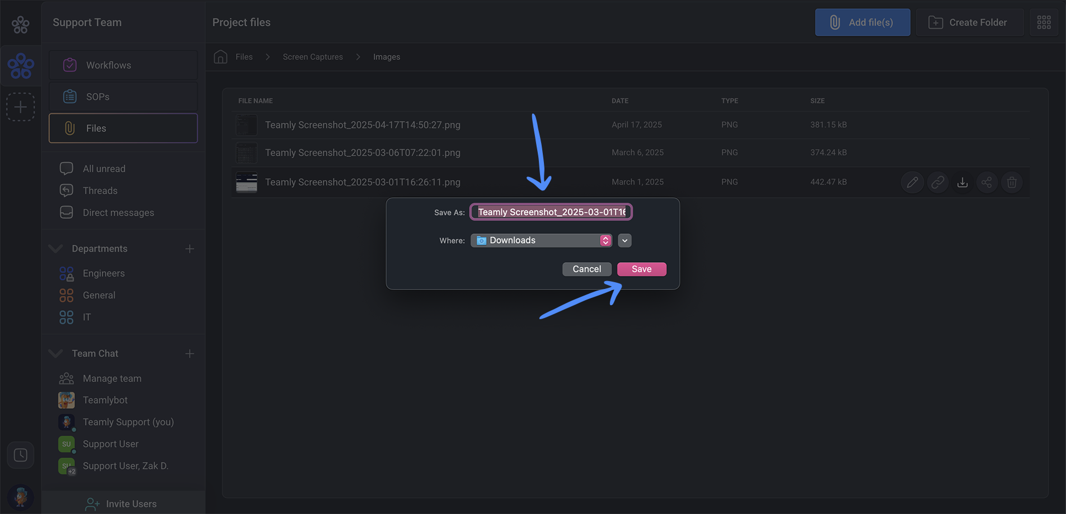Sort by SIZE column header
1066x514 pixels.
click(x=818, y=101)
